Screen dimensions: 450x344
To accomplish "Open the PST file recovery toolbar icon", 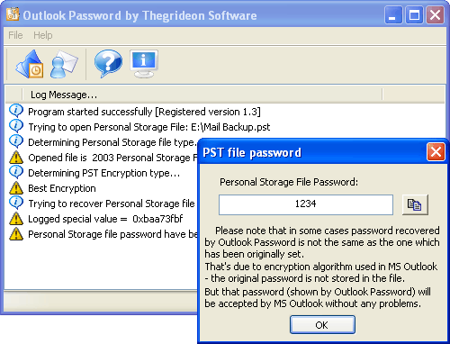I will coord(30,64).
